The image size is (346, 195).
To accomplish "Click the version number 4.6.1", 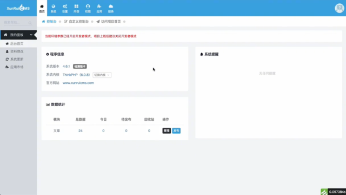I will [66, 66].
